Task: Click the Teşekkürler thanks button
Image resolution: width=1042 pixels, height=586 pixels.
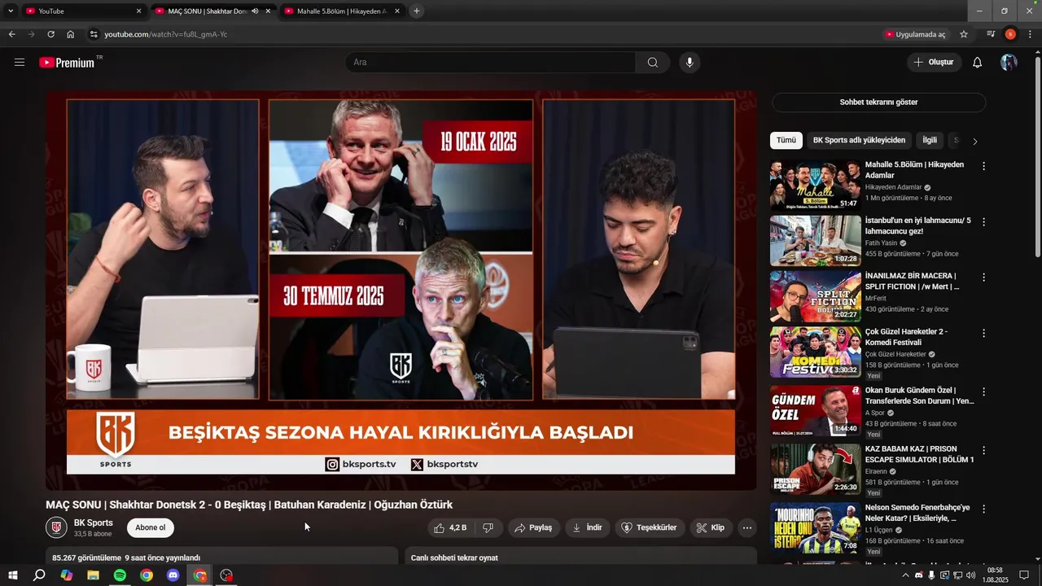Action: point(650,527)
